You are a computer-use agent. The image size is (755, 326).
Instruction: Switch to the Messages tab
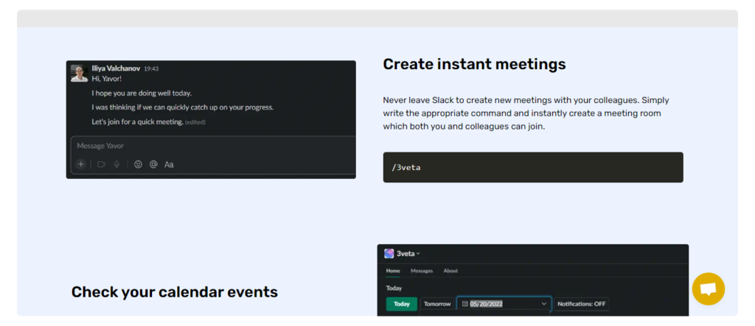[x=422, y=271]
